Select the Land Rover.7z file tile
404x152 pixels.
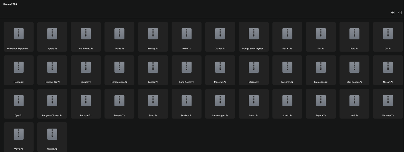coord(187,70)
